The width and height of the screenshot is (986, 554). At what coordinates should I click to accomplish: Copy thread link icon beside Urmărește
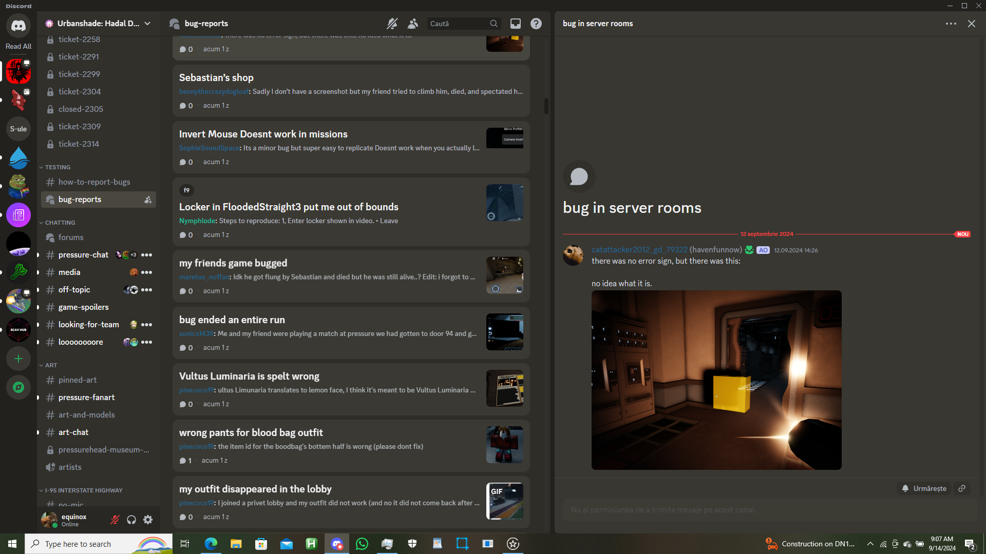click(962, 488)
